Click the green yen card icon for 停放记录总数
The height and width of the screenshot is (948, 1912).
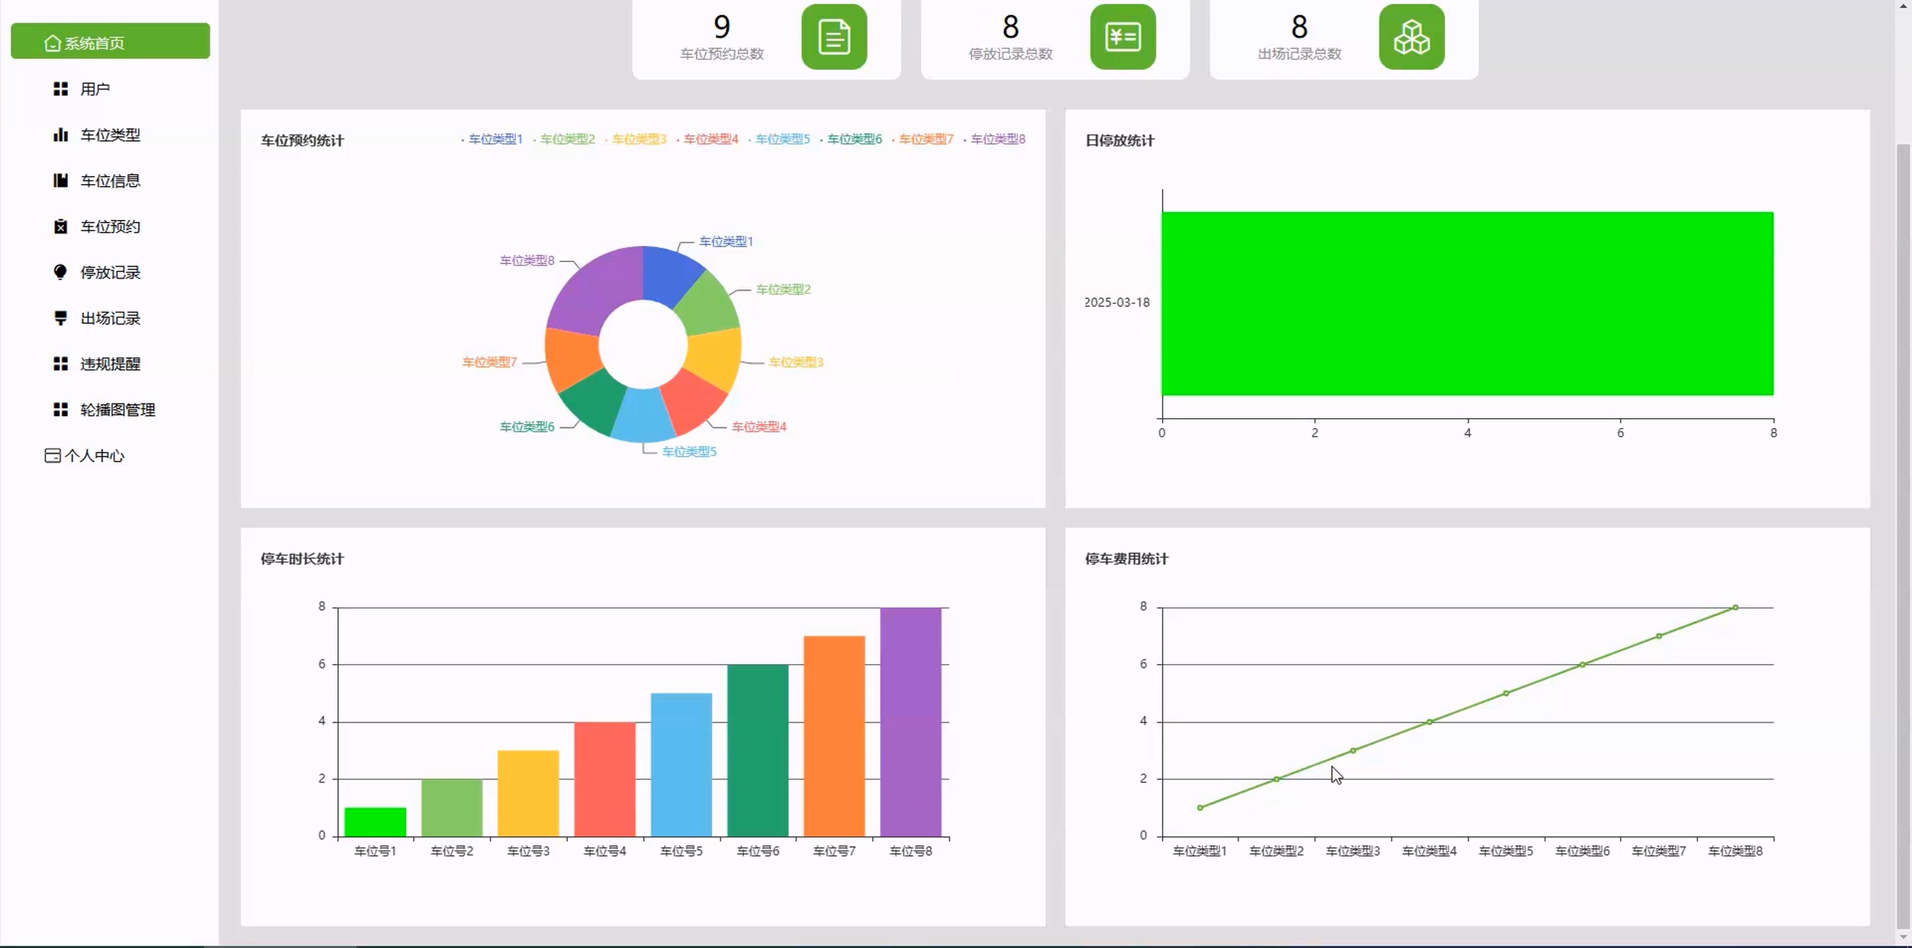pos(1122,37)
